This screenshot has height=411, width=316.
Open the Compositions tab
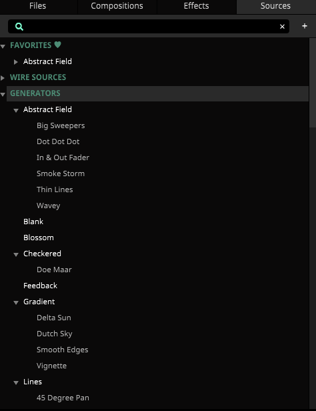tap(117, 6)
